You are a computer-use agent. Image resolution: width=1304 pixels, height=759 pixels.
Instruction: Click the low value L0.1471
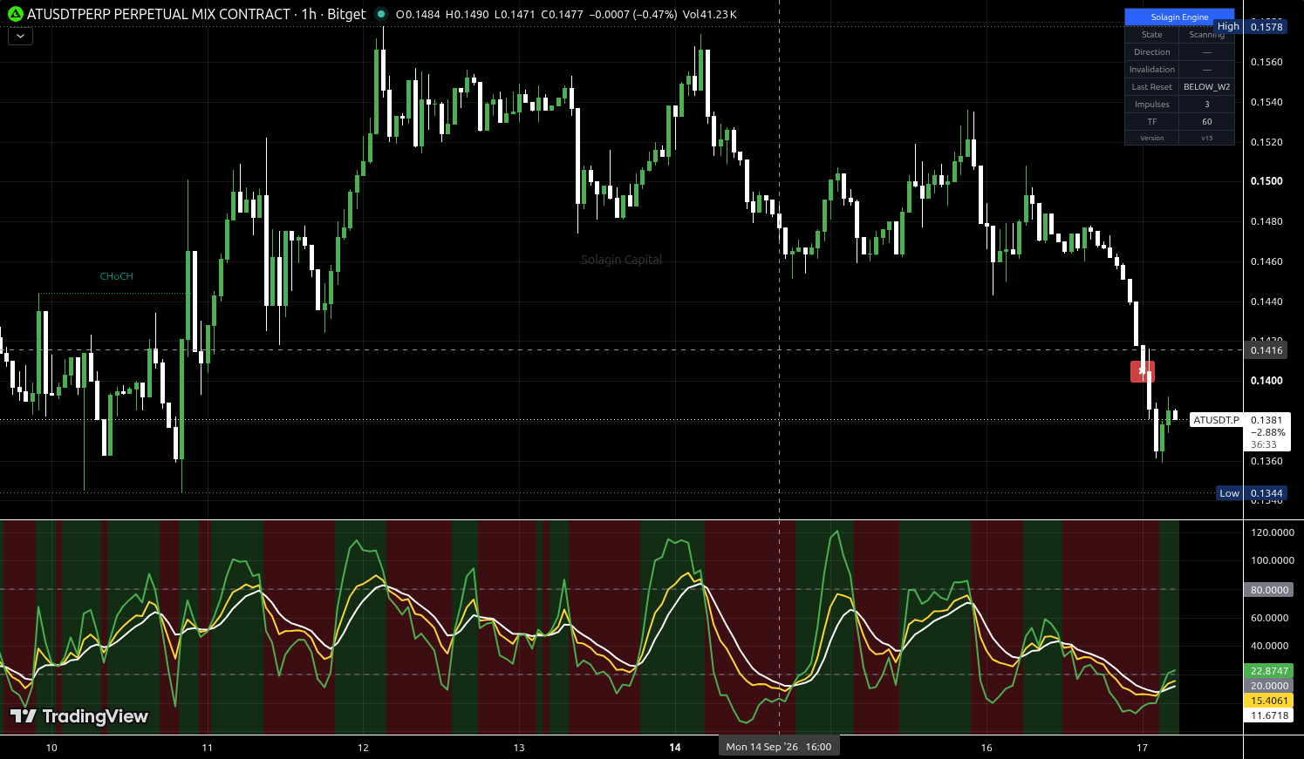515,15
